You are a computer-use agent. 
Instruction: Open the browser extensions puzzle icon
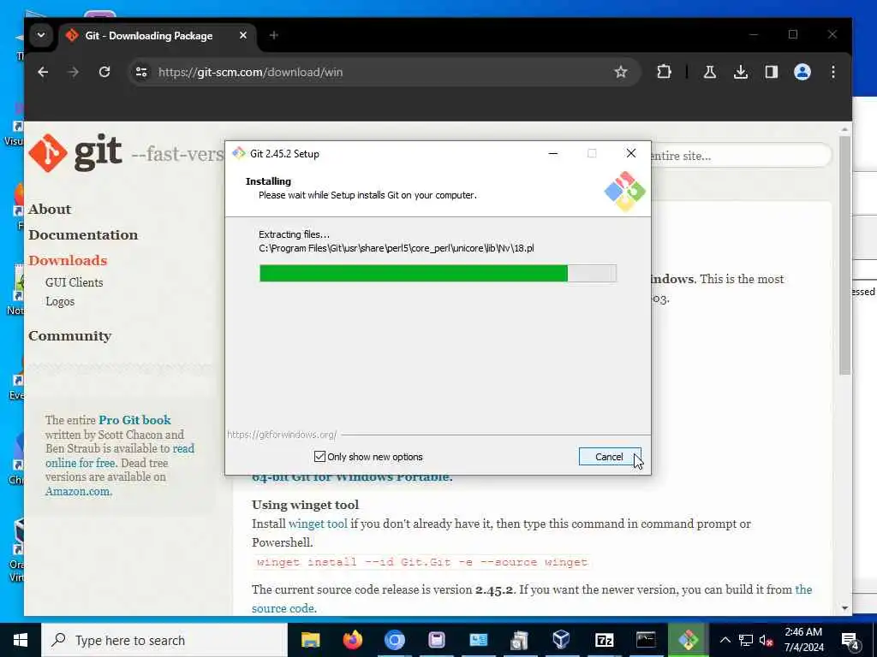click(x=664, y=72)
